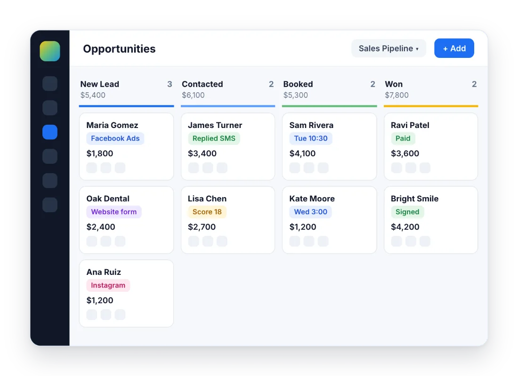Open the Ravi Patel card
The image size is (518, 376).
coord(431,146)
